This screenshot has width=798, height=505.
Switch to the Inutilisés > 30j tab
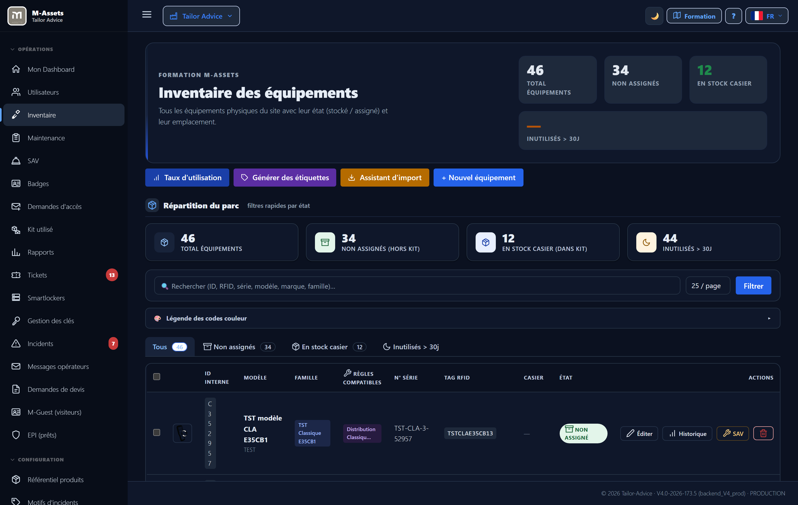(x=411, y=347)
